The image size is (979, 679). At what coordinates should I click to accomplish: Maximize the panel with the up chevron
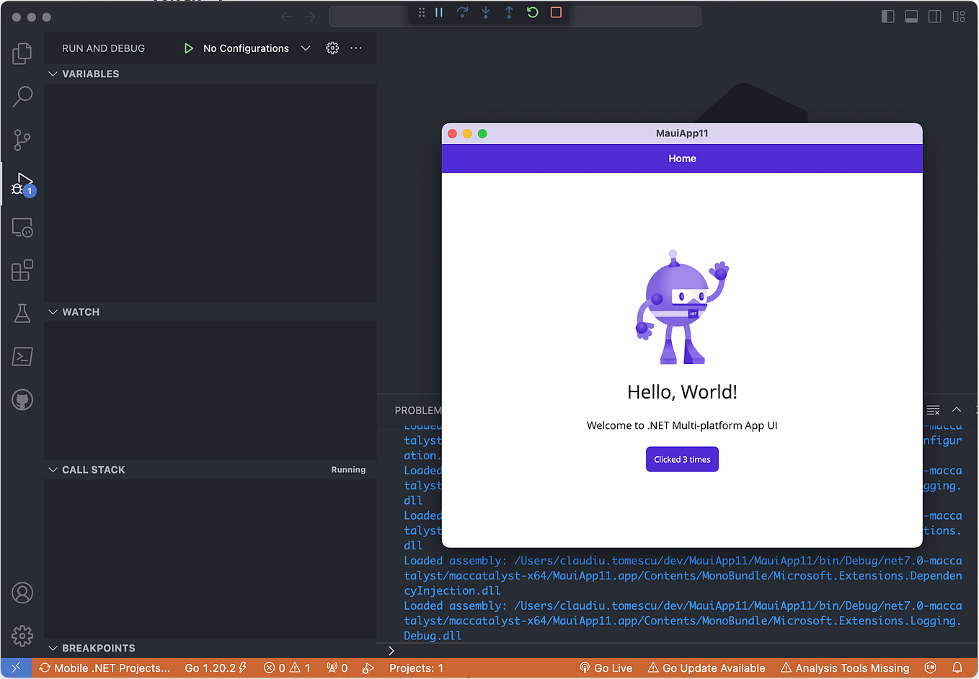[x=957, y=409]
